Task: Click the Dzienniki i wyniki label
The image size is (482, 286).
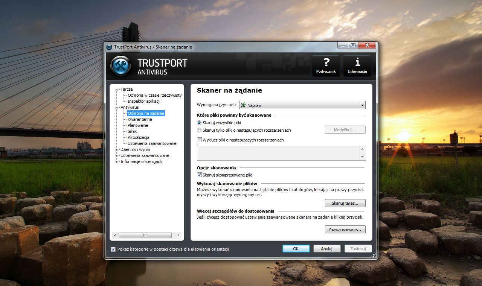Action: tap(135, 149)
